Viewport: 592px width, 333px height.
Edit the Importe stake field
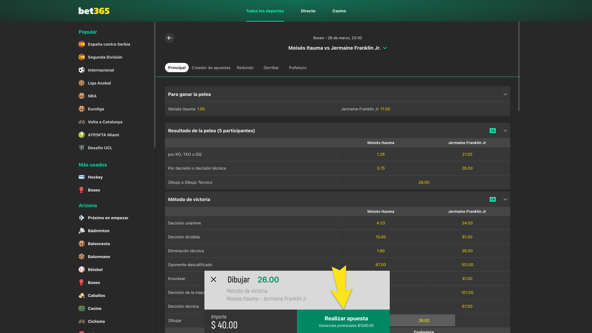tap(251, 321)
